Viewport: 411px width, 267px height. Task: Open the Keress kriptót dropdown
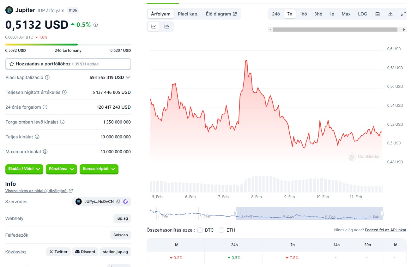(99, 169)
